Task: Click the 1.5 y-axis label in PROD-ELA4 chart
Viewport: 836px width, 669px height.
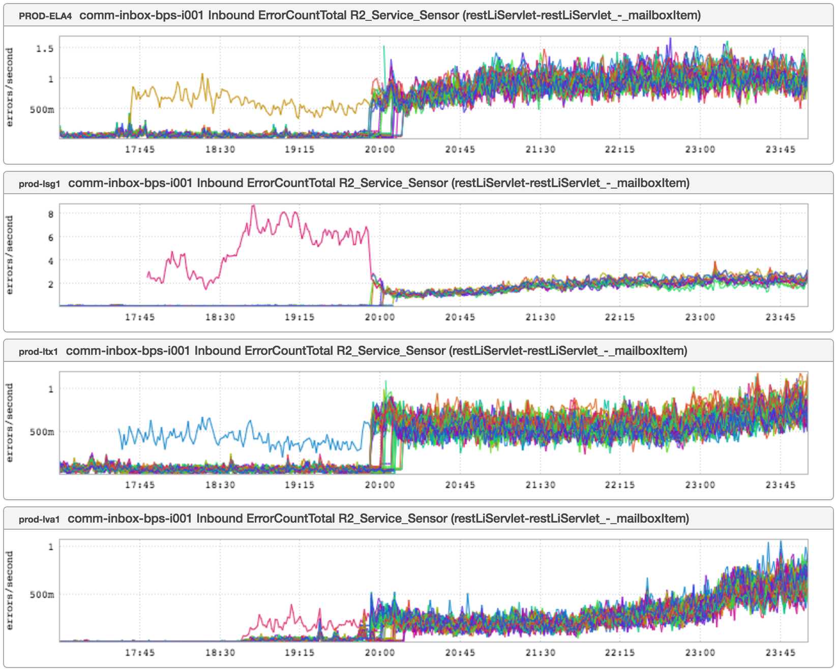Action: click(44, 49)
